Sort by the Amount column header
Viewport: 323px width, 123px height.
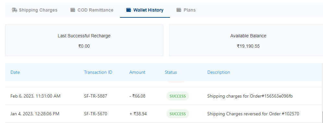point(137,72)
